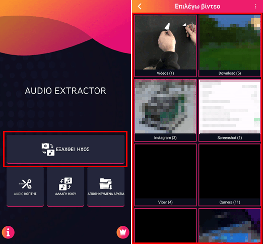Viewport: 263px width, 244px height.
Task: Select the last blue pixelated video folder
Action: tap(230, 226)
